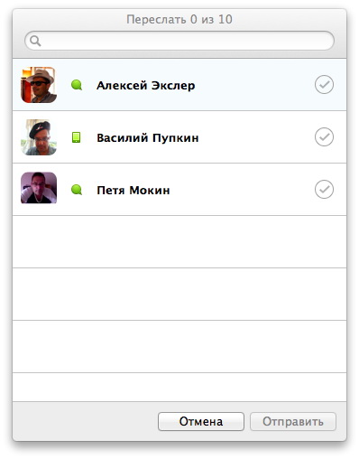This screenshot has height=459, width=359.
Task: Tick the checkmark circle for Алексей Экслер
Action: click(324, 85)
